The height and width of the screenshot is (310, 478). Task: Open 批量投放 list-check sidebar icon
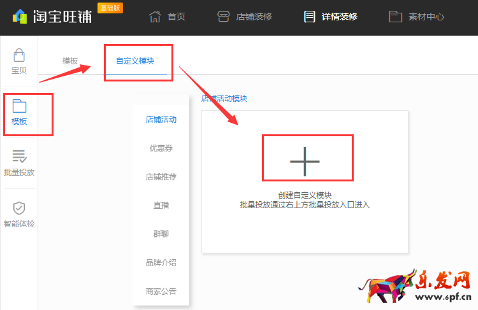[19, 157]
